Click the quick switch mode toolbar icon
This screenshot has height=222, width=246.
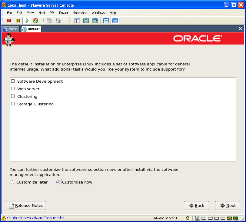[x=95, y=21]
